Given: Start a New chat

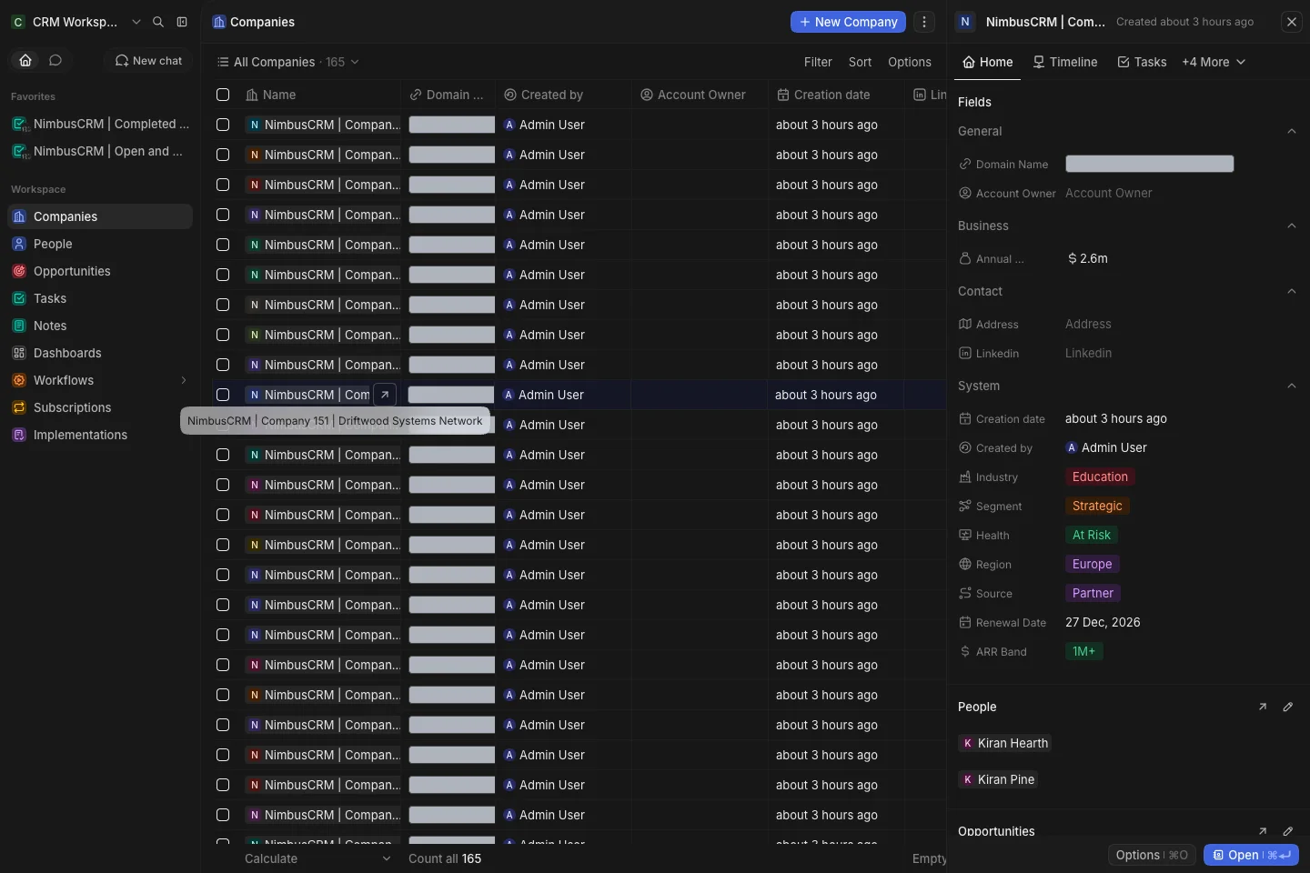Looking at the screenshot, I should pyautogui.click(x=148, y=60).
